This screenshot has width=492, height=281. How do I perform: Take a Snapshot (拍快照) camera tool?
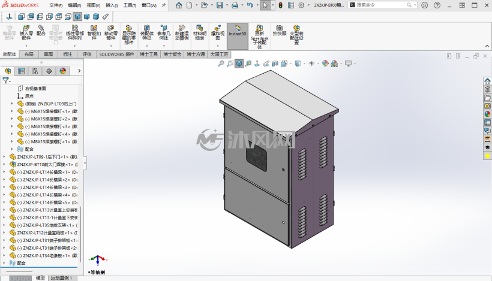click(x=279, y=31)
